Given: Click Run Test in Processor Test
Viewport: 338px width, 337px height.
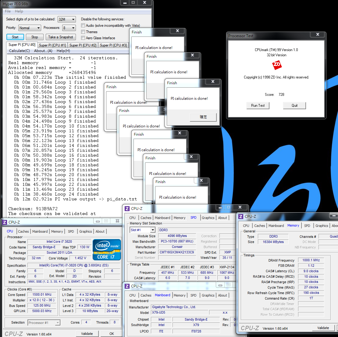Looking at the screenshot, I should pos(258,105).
